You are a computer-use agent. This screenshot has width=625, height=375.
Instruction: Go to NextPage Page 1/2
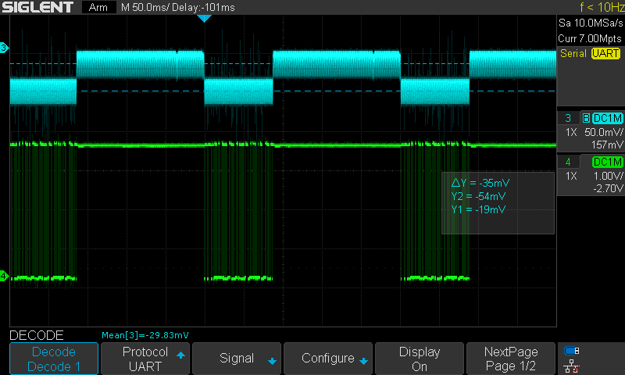coord(511,359)
